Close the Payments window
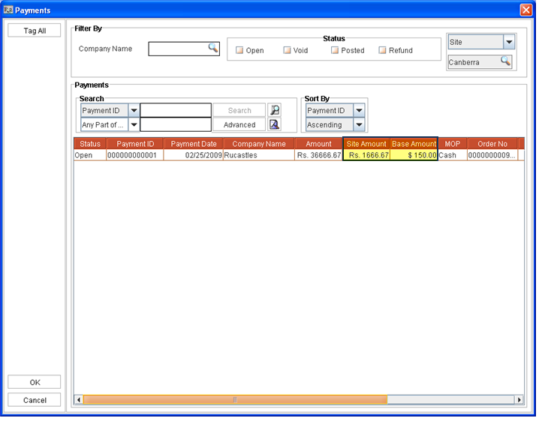539x421 pixels. (x=526, y=10)
